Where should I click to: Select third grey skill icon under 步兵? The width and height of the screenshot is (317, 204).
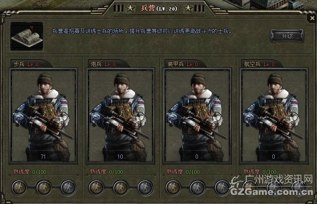tap(68, 187)
